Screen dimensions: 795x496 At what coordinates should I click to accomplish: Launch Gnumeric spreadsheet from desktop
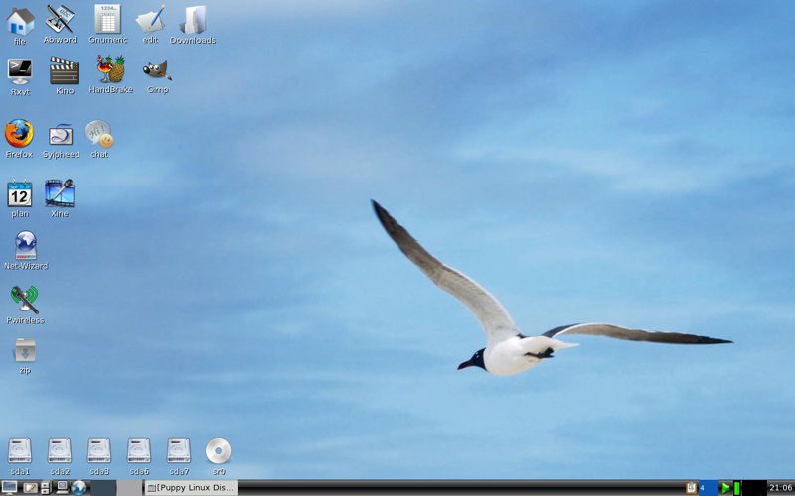[x=107, y=19]
